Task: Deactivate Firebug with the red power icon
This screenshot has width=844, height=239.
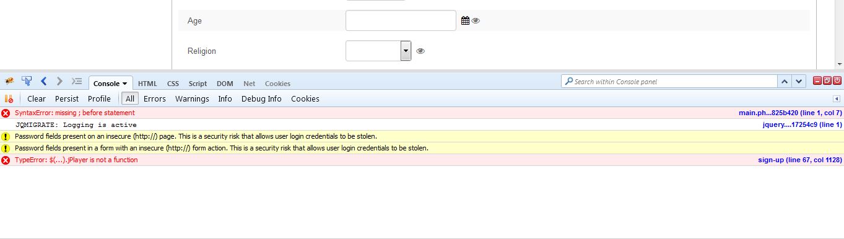Action: coord(837,80)
